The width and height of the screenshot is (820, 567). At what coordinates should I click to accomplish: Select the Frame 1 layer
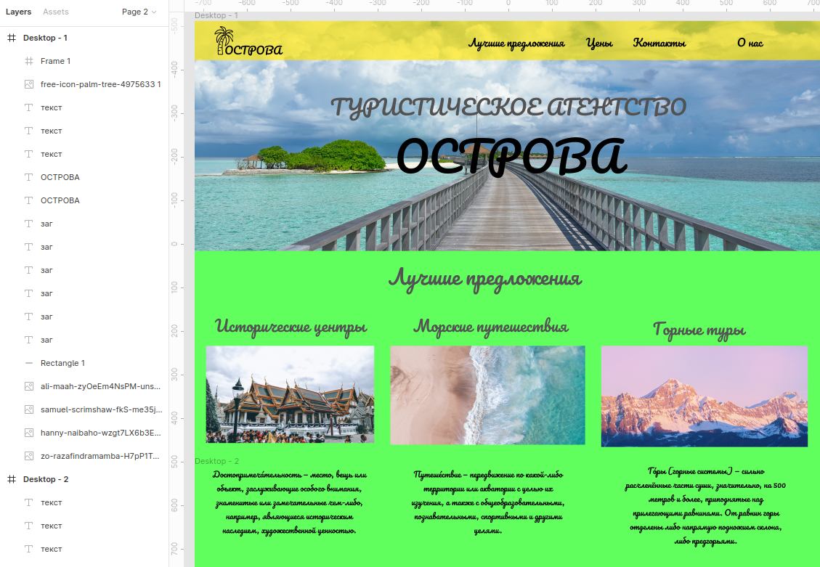(x=84, y=61)
